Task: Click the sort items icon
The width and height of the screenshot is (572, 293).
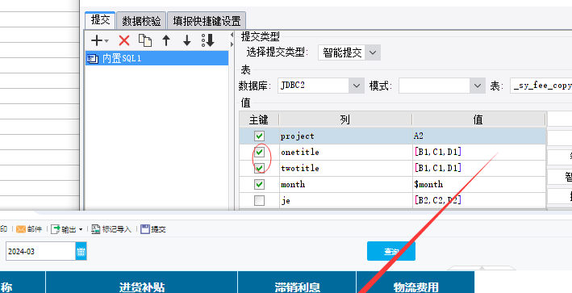Action: pyautogui.click(x=208, y=40)
